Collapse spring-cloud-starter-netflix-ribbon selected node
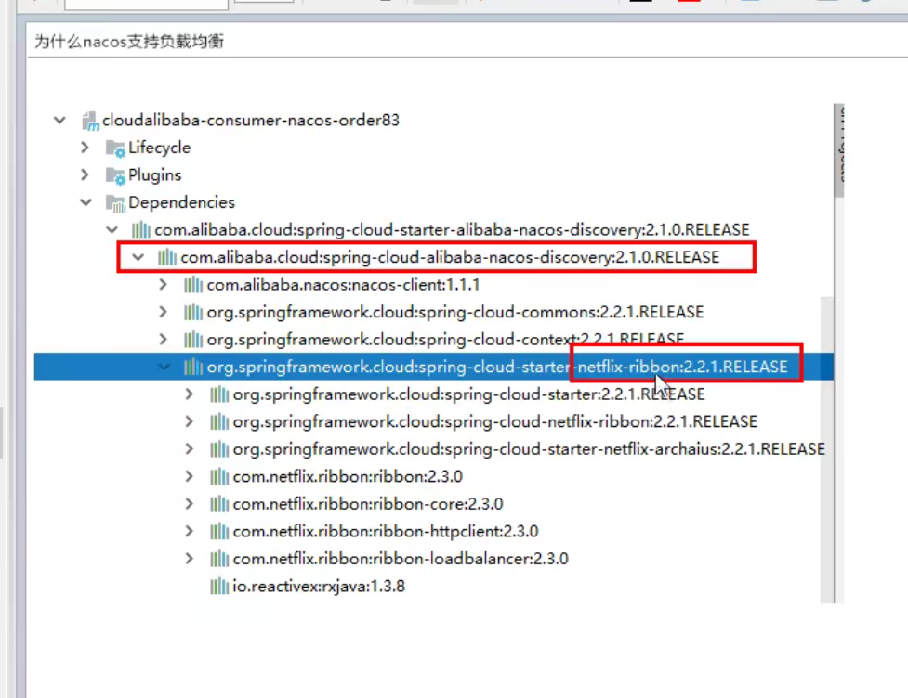The image size is (908, 698). 164,368
